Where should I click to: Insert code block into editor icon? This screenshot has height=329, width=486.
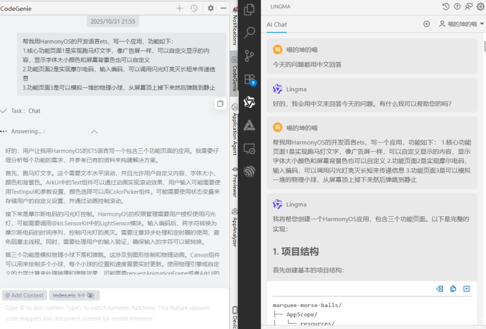pyautogui.click(x=440, y=289)
